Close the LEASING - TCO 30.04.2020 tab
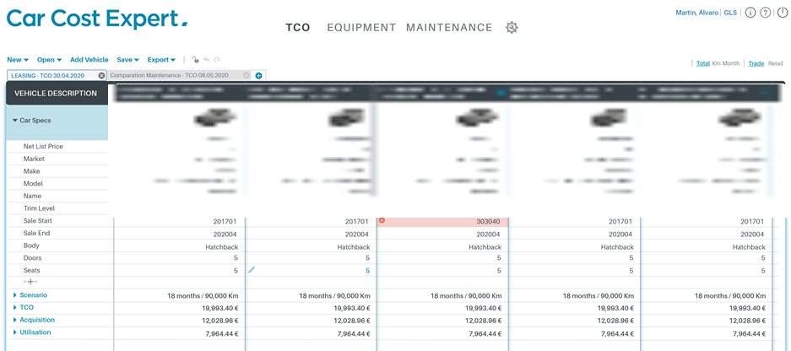The image size is (791, 351). click(x=101, y=76)
